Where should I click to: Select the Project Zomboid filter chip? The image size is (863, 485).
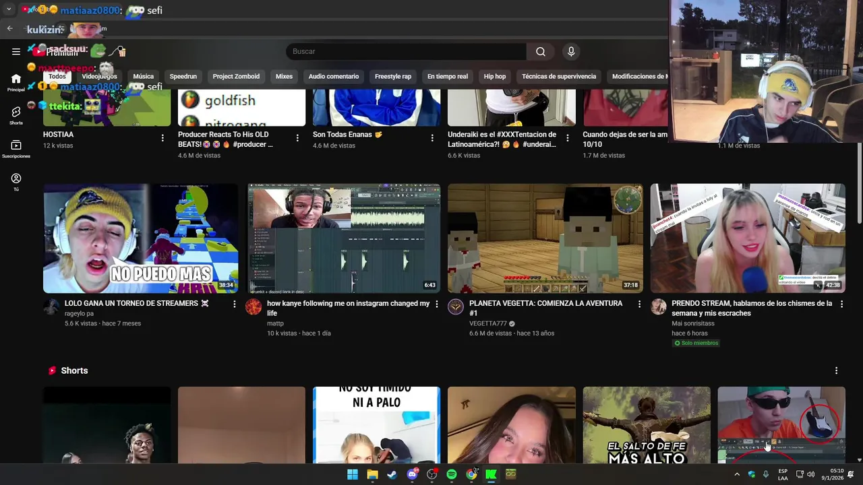(236, 77)
